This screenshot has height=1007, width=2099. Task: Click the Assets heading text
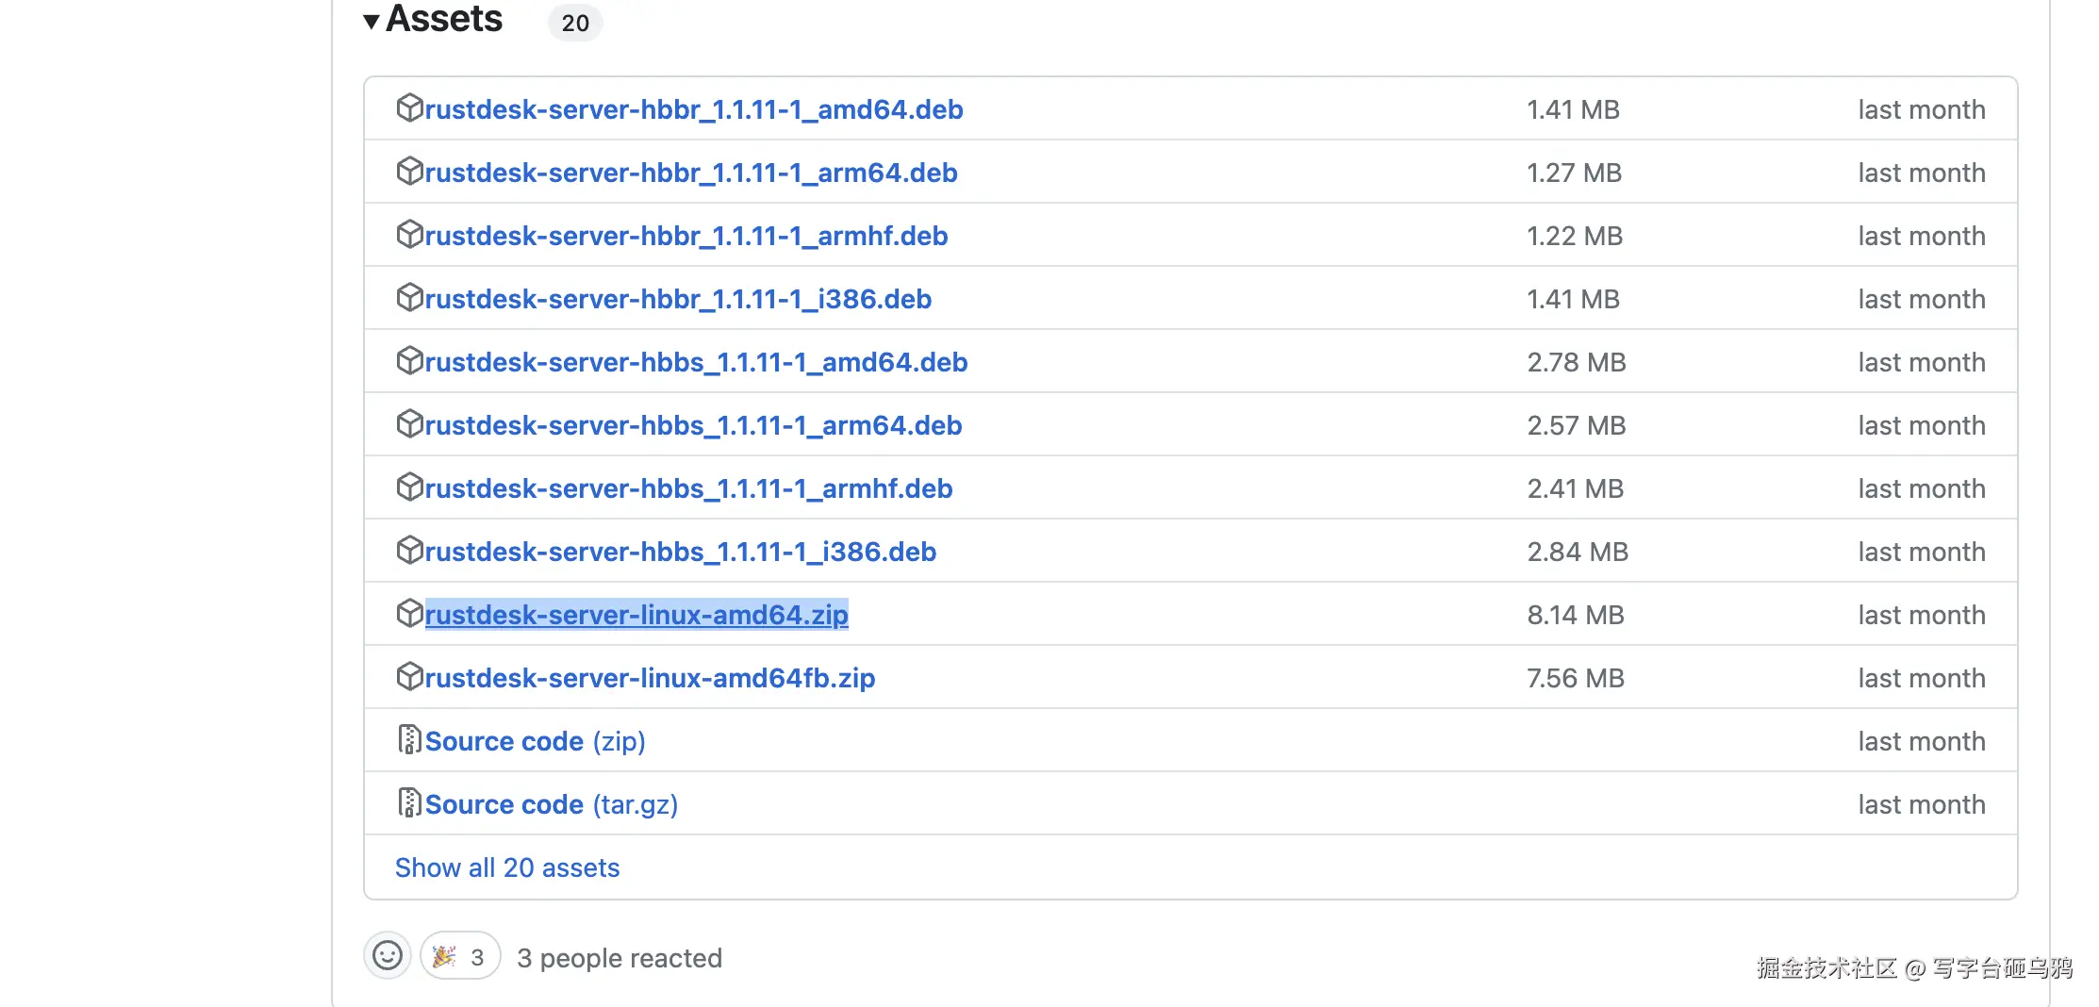pyautogui.click(x=444, y=19)
